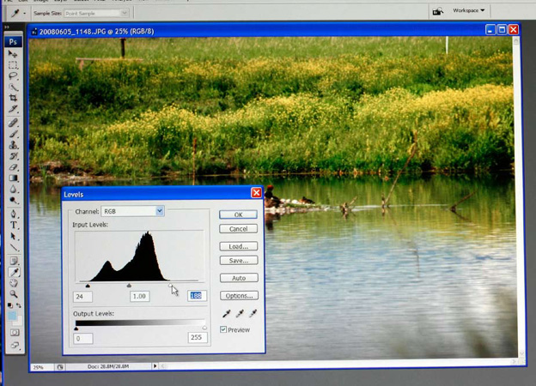Pick the white point eyedropper in Levels
536x386 pixels.
tap(253, 314)
